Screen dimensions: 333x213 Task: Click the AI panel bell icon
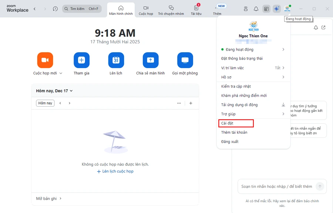pos(316,27)
